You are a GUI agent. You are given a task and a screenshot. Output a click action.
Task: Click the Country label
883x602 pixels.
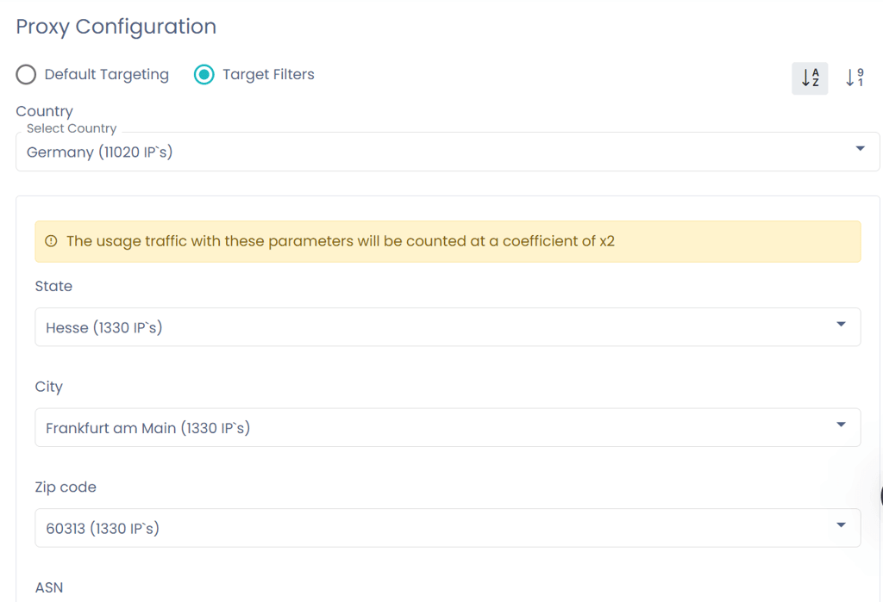coord(45,111)
